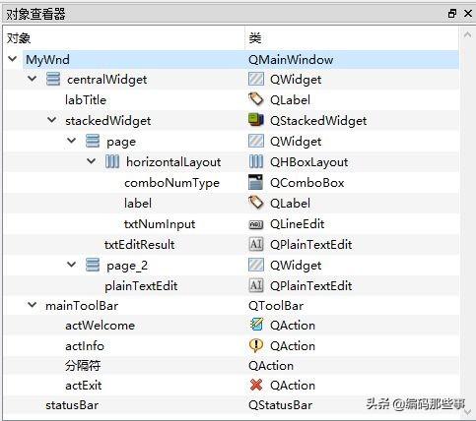Click the QToolBar class text
Viewport: 476px width, 421px height.
coord(276,306)
